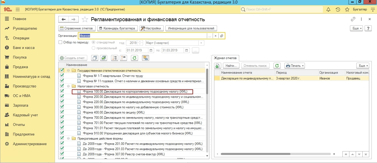Click the get link chain icon
The image size is (377, 163).
tap(353, 19)
